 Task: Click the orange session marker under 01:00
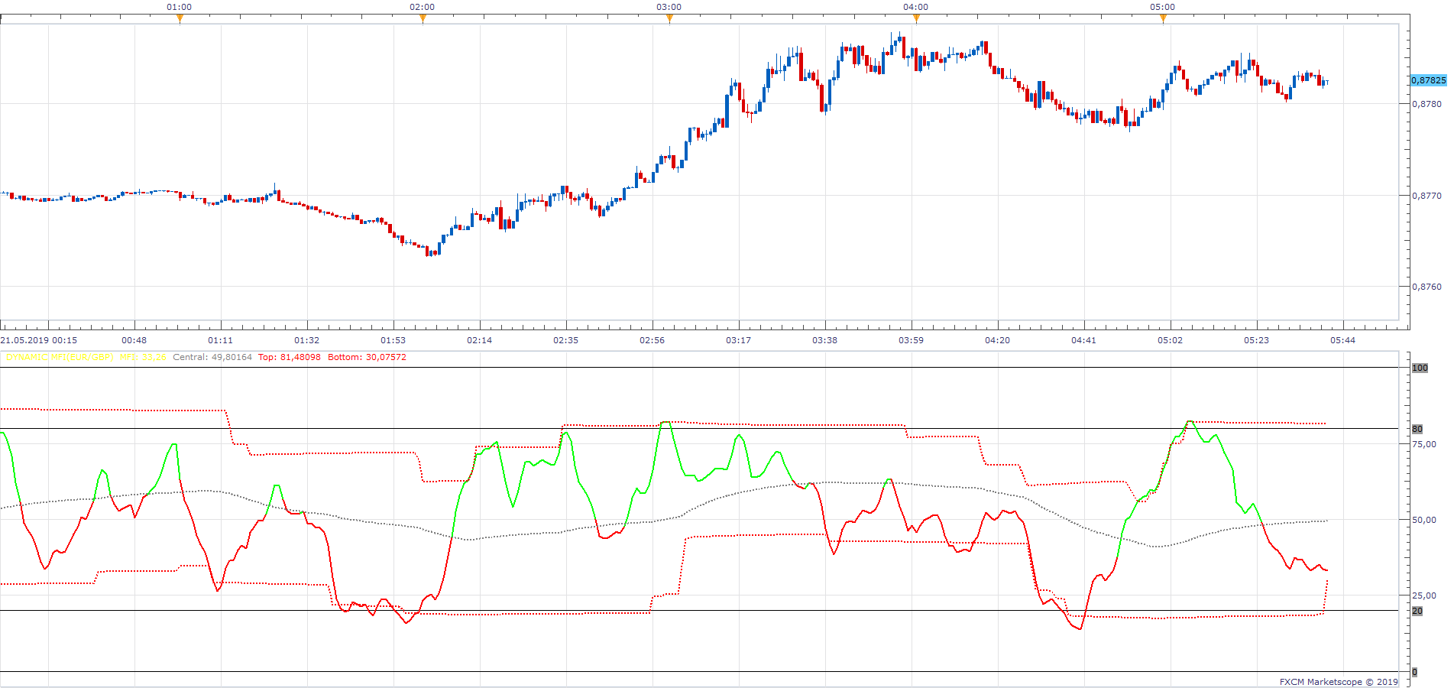tap(180, 19)
